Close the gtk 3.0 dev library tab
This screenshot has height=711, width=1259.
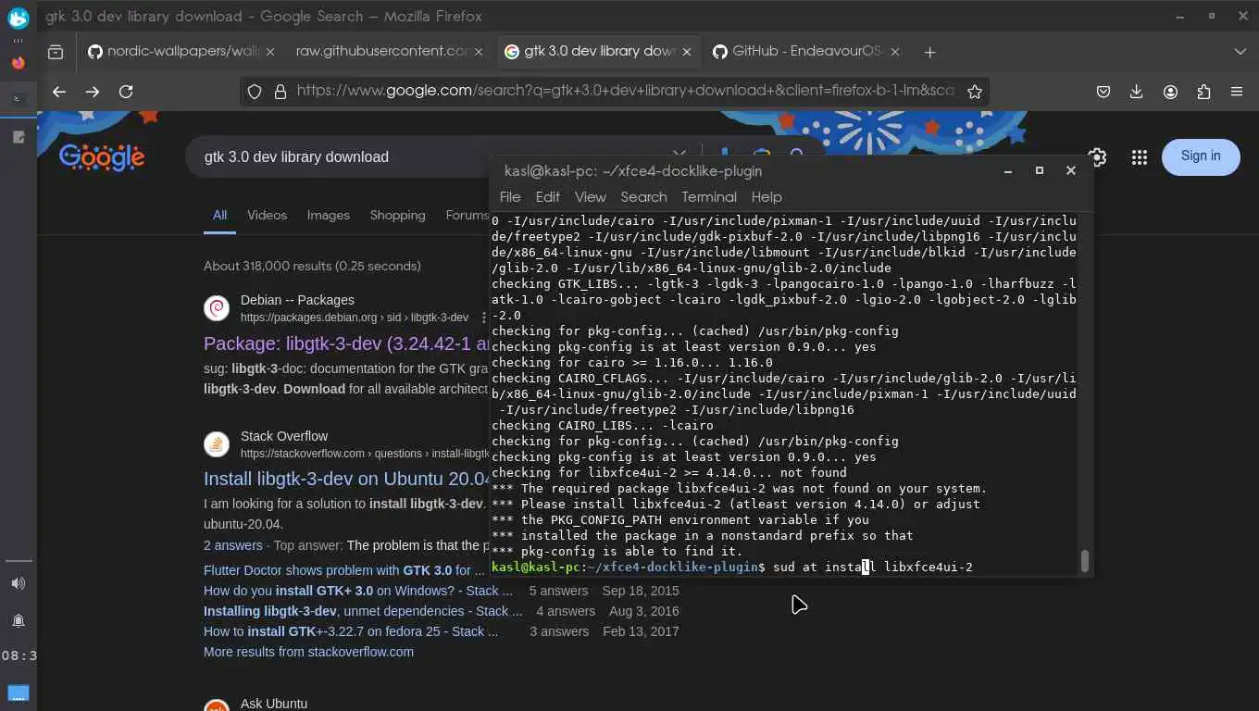click(x=687, y=52)
